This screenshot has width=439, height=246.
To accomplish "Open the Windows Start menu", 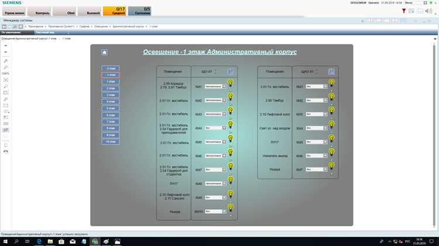I will [x=5, y=241].
